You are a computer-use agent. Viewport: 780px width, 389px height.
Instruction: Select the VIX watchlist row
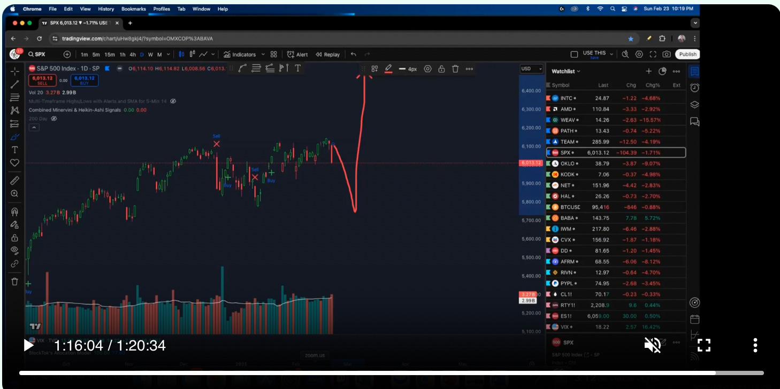tap(615, 326)
